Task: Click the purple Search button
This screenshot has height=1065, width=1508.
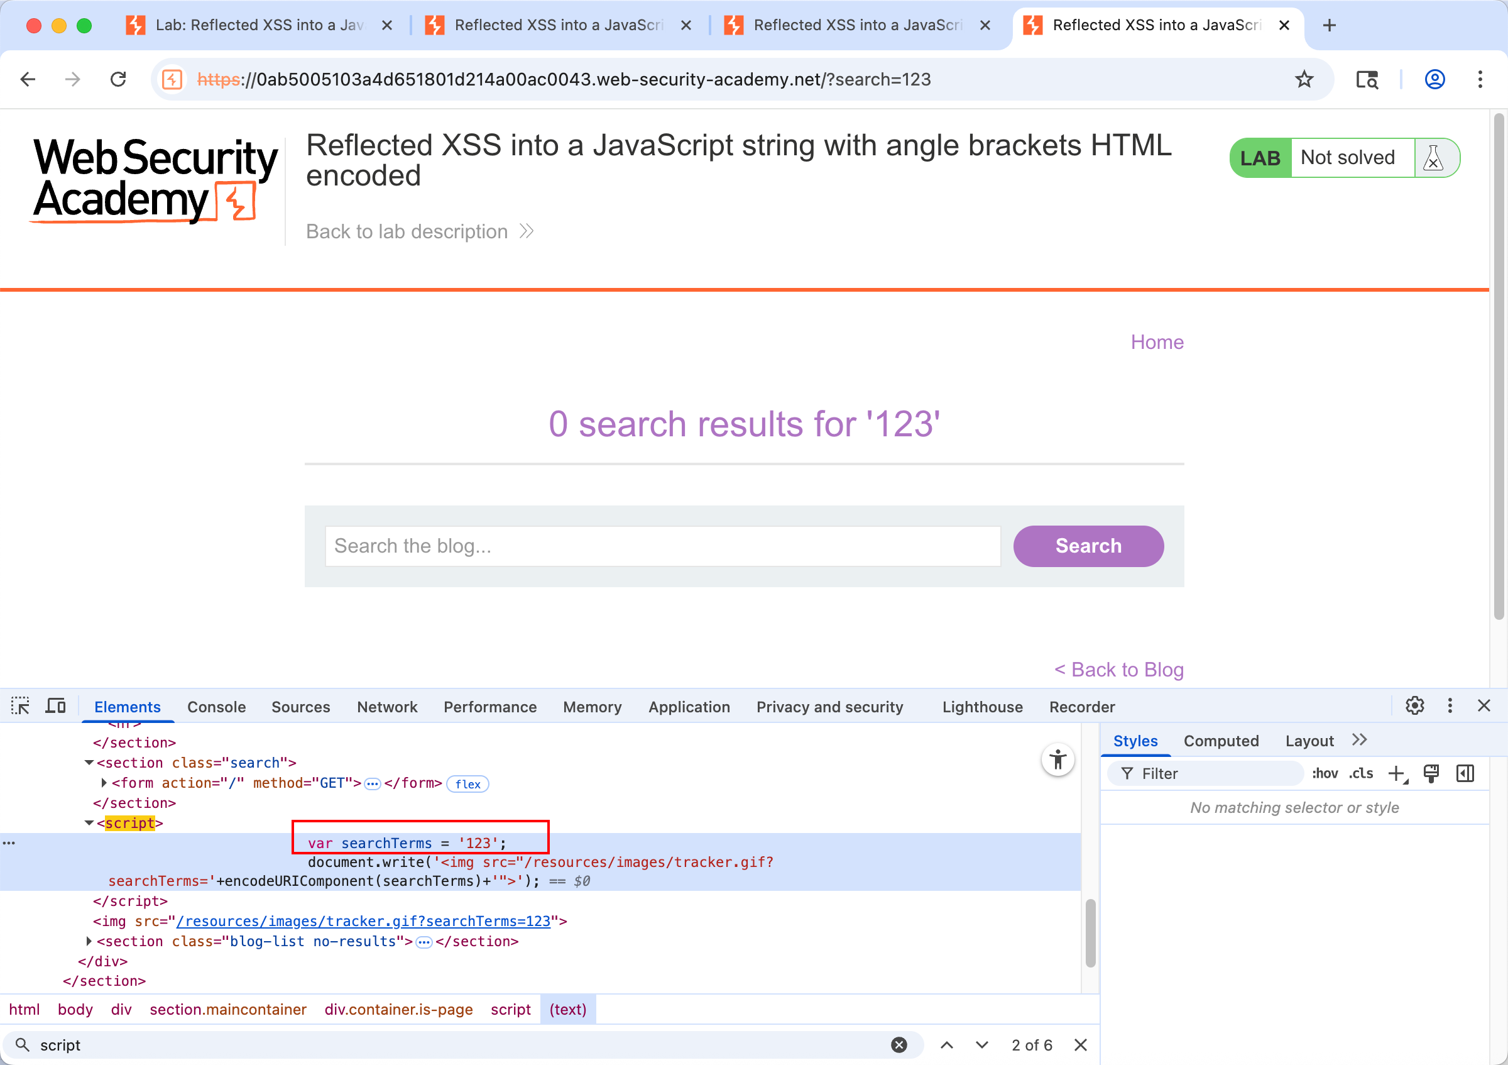Action: [1088, 546]
